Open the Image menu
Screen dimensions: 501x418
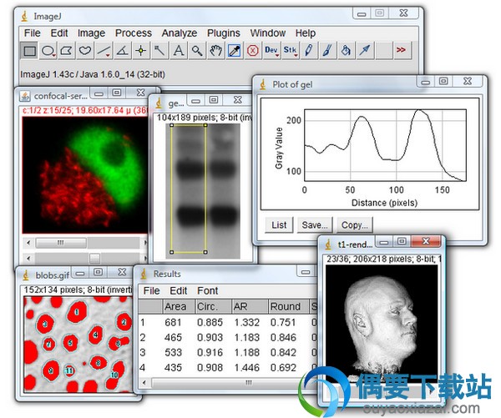click(91, 33)
